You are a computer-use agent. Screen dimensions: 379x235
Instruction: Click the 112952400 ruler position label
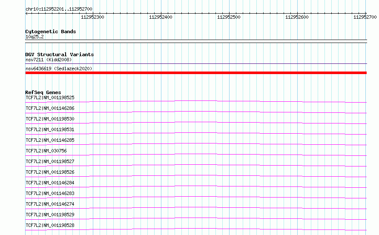pyautogui.click(x=161, y=17)
